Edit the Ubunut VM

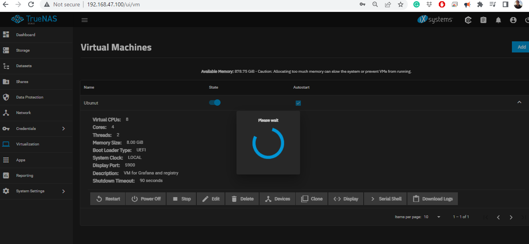pyautogui.click(x=211, y=199)
